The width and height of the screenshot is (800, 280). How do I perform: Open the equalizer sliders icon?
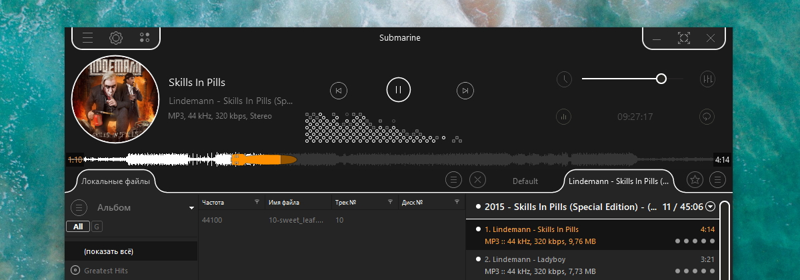coord(707,79)
